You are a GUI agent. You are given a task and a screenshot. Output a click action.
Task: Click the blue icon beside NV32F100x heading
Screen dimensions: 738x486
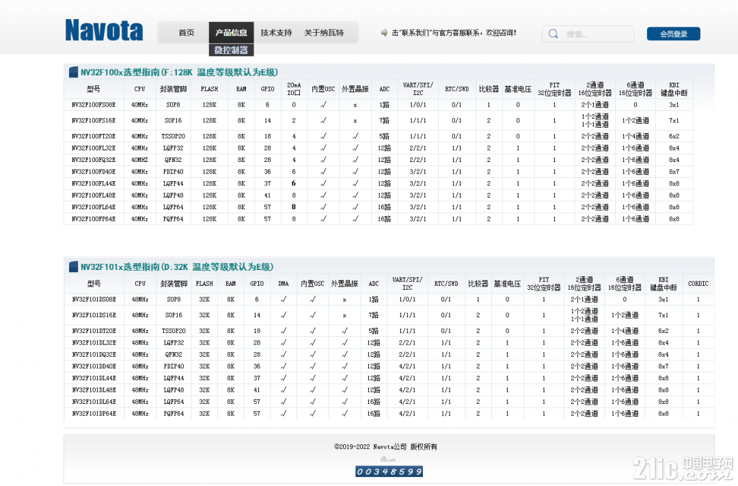tap(73, 72)
